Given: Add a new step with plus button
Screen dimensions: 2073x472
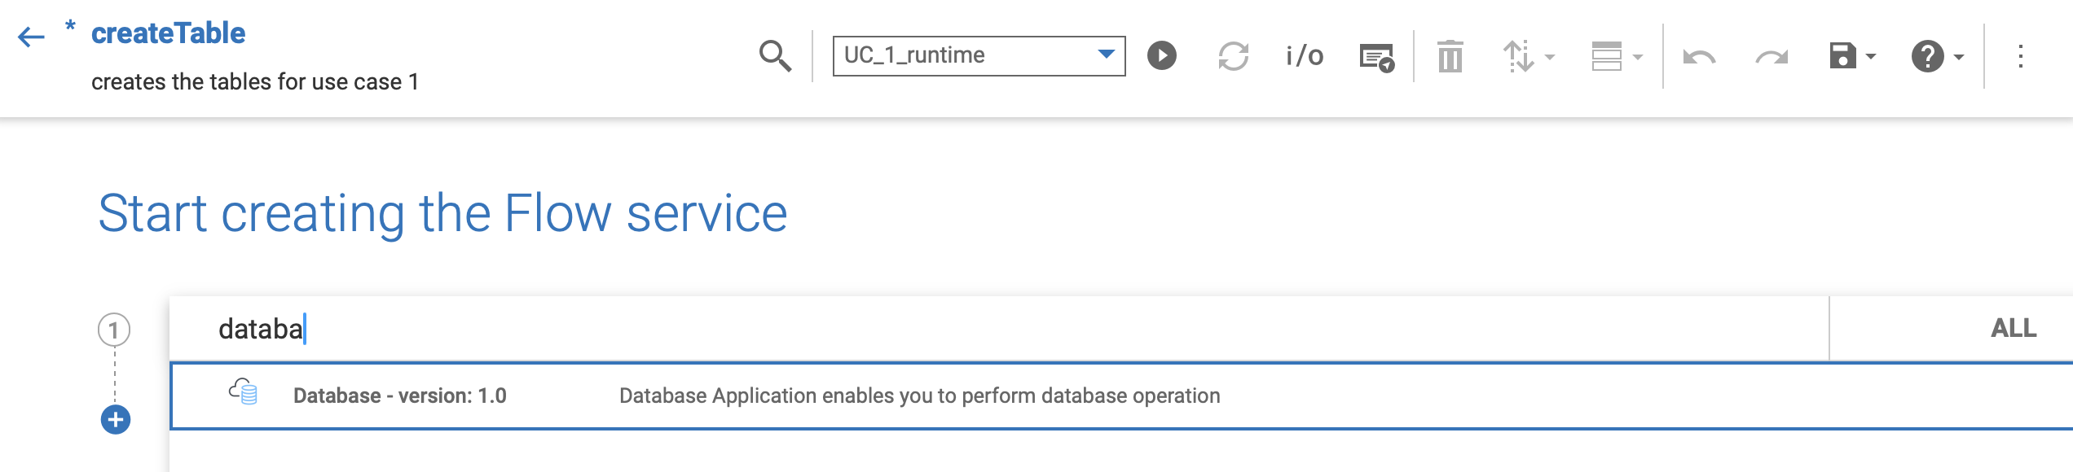Looking at the screenshot, I should point(116,419).
